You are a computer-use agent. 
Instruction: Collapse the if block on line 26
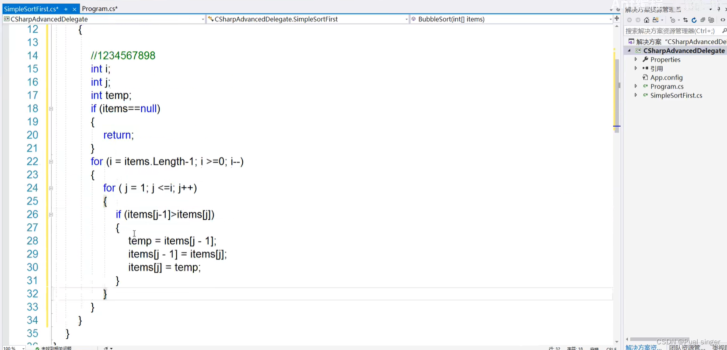(x=51, y=215)
